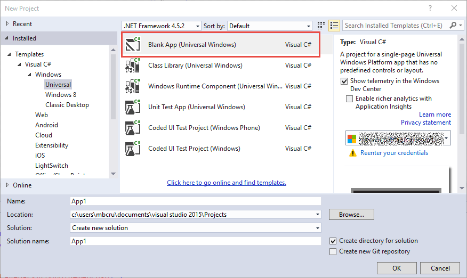This screenshot has width=467, height=278.
Task: Select Unit Test App (Universal Windows) text
Action: tap(197, 107)
